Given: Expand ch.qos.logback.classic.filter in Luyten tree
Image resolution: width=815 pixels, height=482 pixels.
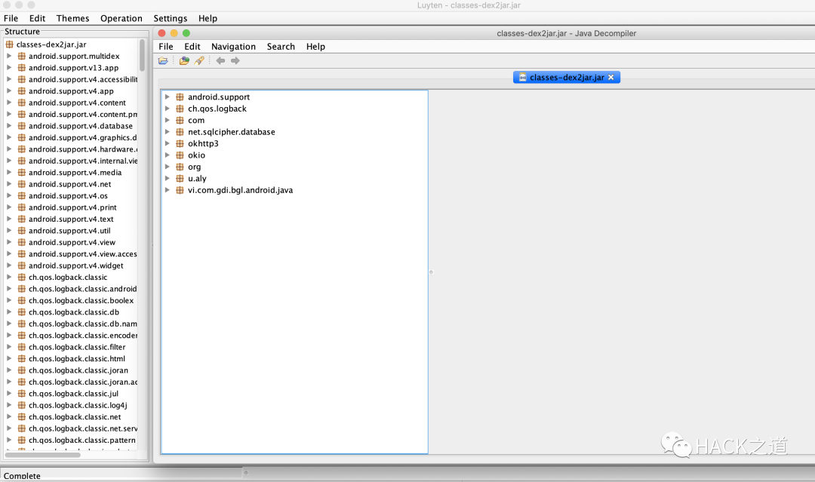Looking at the screenshot, I should (9, 347).
